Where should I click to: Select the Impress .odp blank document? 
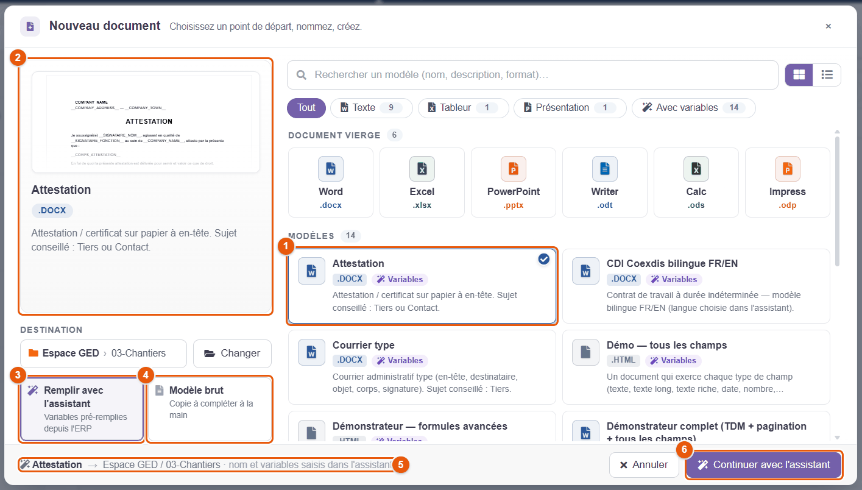coord(788,183)
